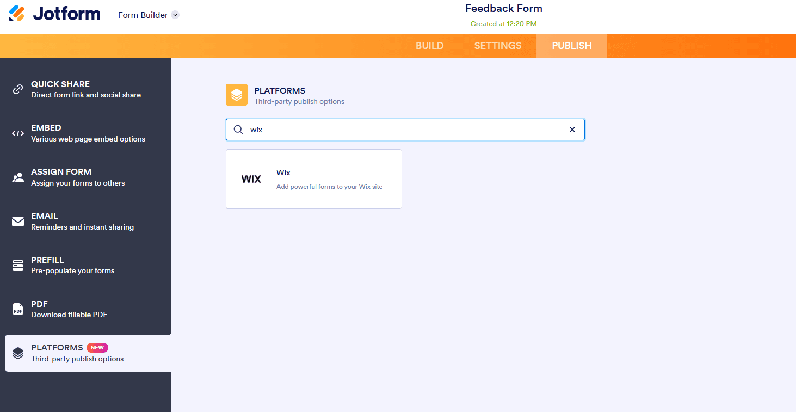Click the Platforms stack icon in sidebar
This screenshot has width=796, height=412.
pos(18,353)
